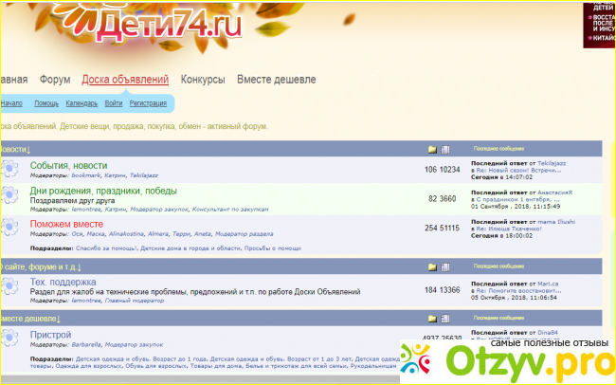Image resolution: width=616 pixels, height=385 pixels.
Task: Click the board icon beside События, новости
Action: tap(9, 169)
